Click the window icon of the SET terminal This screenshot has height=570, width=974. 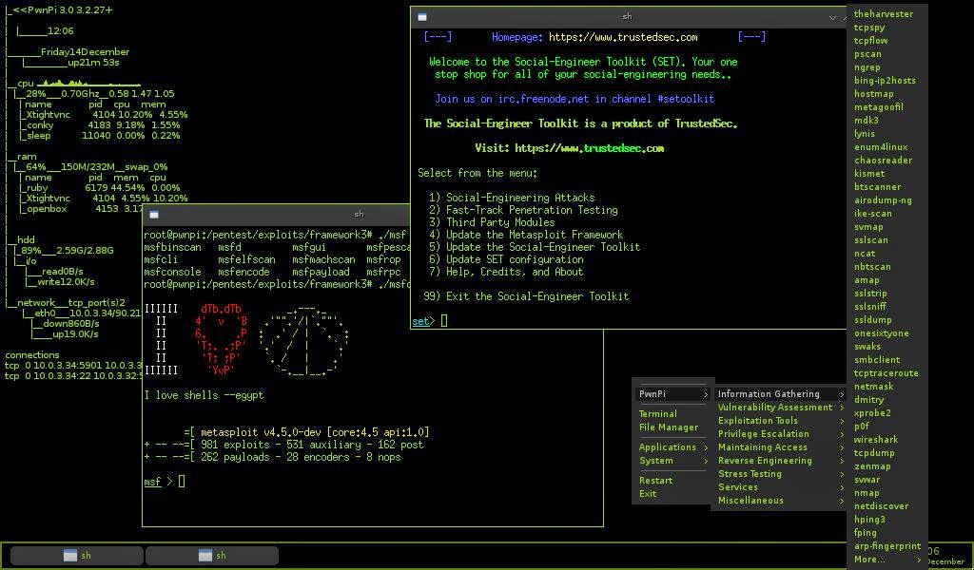[422, 17]
